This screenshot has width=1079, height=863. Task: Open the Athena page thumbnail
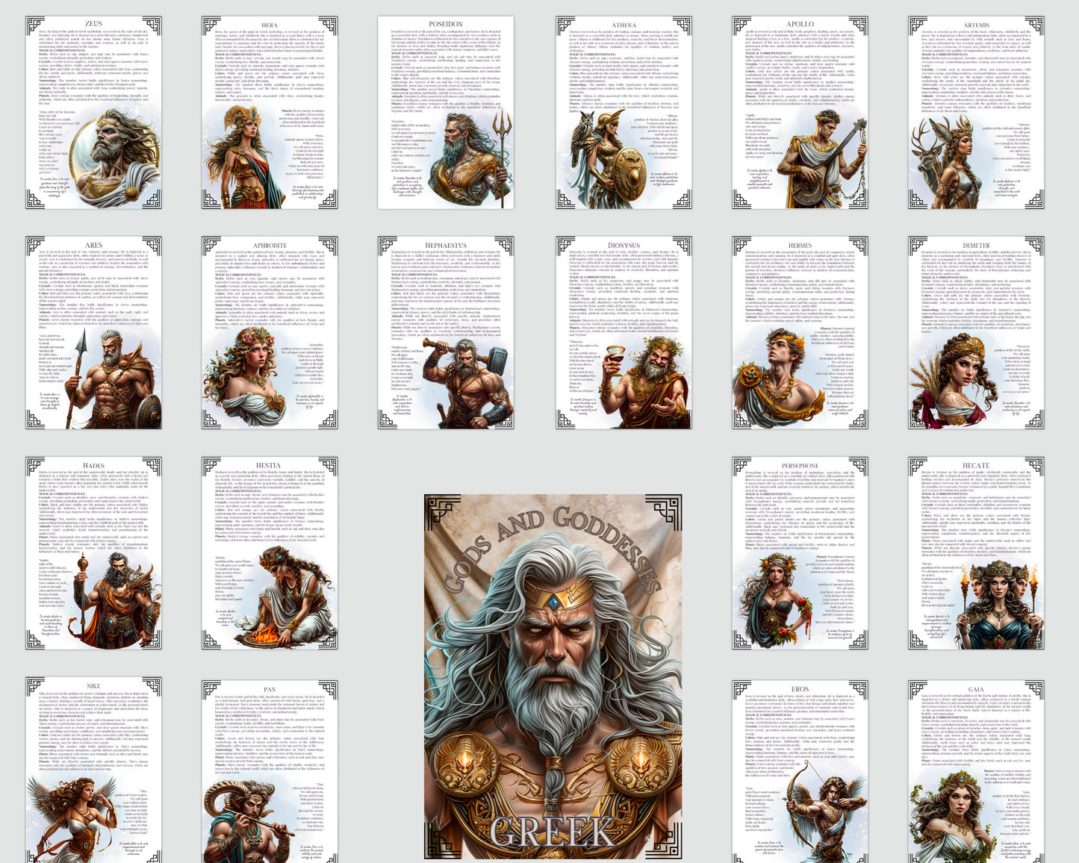(x=624, y=112)
